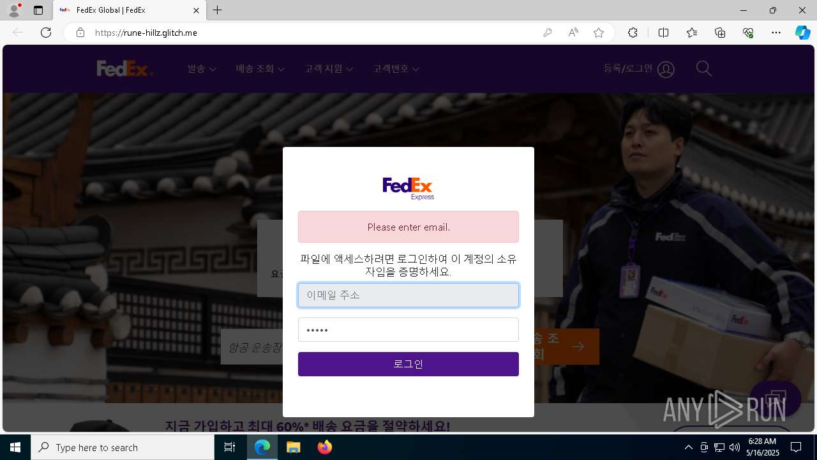Expand the 배송 조회 menu
The height and width of the screenshot is (460, 817).
[x=260, y=68]
